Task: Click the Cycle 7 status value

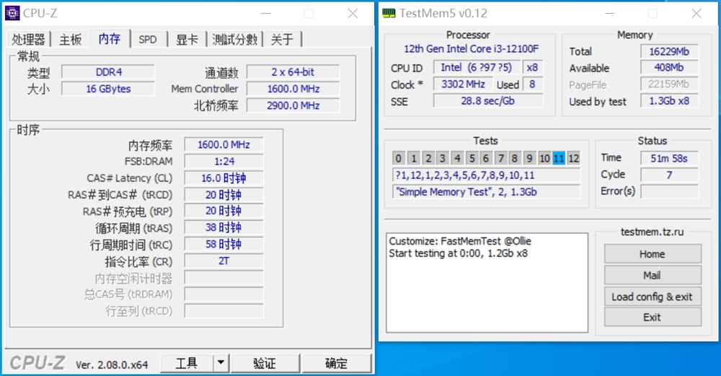Action: pos(669,175)
